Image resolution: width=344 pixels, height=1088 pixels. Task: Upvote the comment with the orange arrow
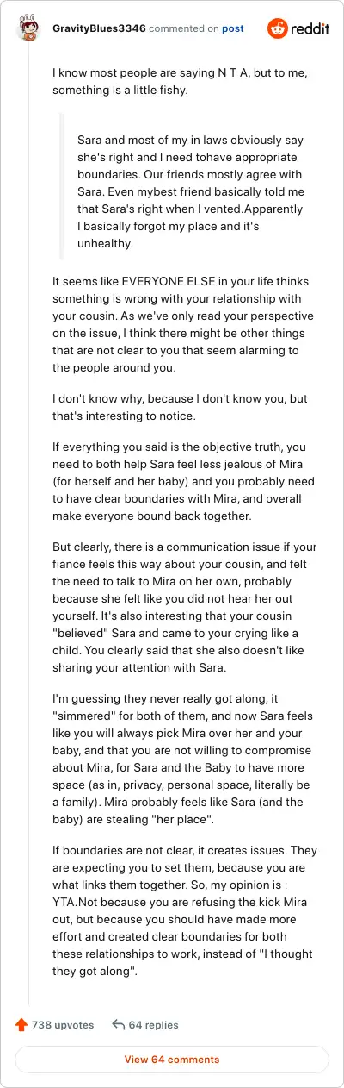[x=21, y=1025]
